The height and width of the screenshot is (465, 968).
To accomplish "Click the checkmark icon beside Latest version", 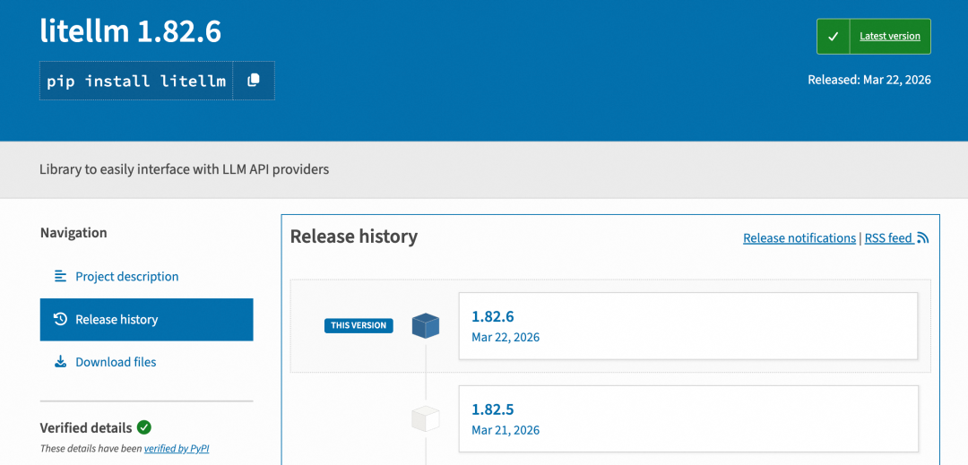I will point(833,37).
